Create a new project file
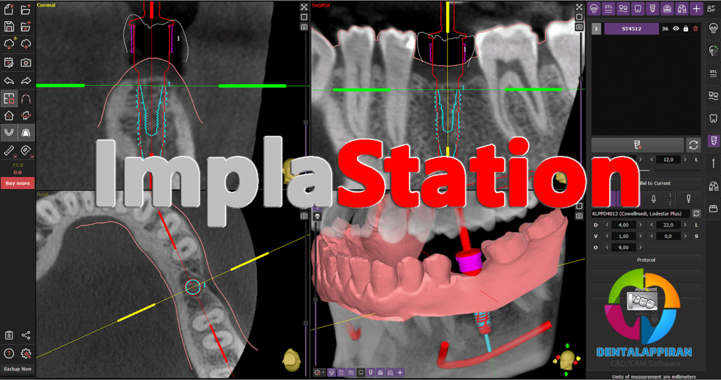 [x=8, y=8]
